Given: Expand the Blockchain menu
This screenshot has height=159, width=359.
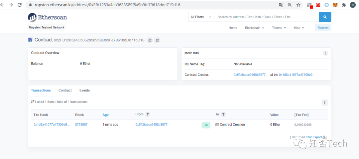Looking at the screenshot, I should click(255, 28).
